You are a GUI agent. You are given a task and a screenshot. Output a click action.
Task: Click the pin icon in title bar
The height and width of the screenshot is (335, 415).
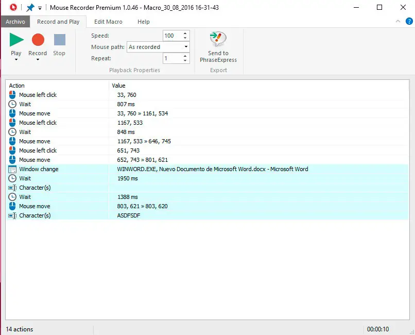click(x=30, y=7)
